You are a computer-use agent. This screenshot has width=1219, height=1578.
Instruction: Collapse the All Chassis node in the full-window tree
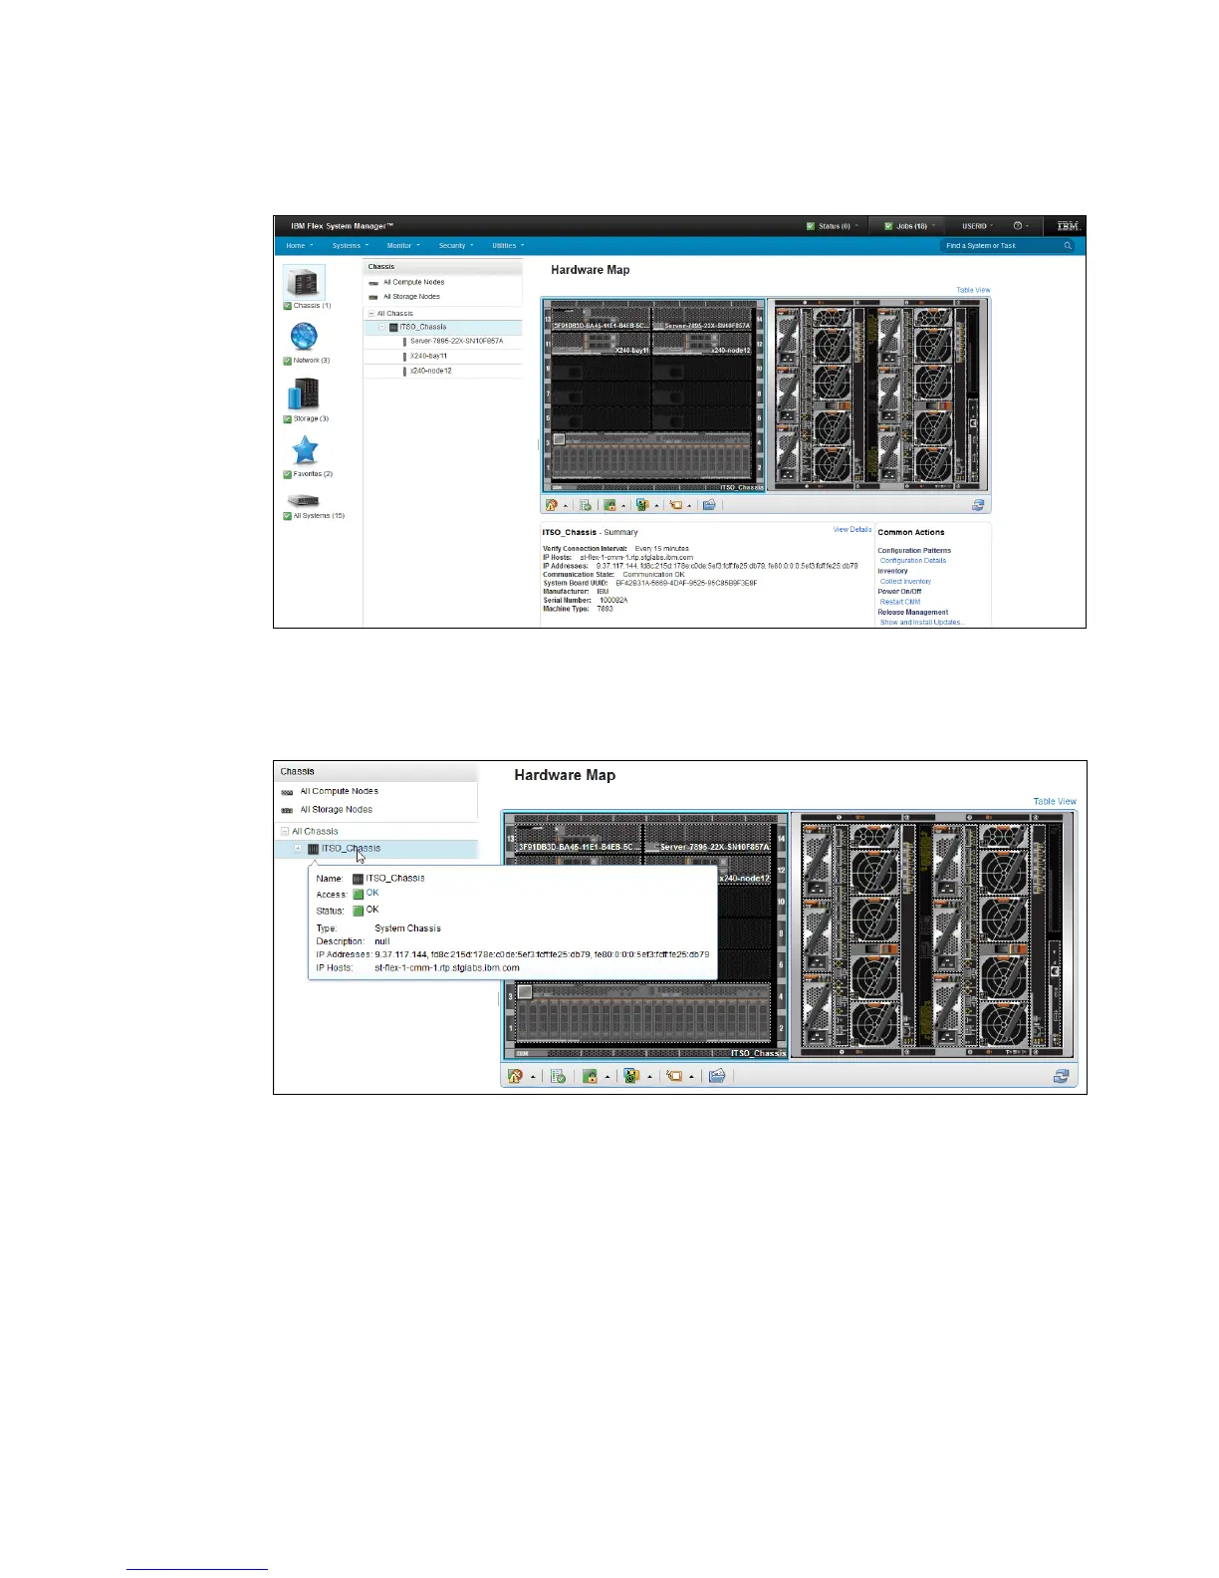371,314
